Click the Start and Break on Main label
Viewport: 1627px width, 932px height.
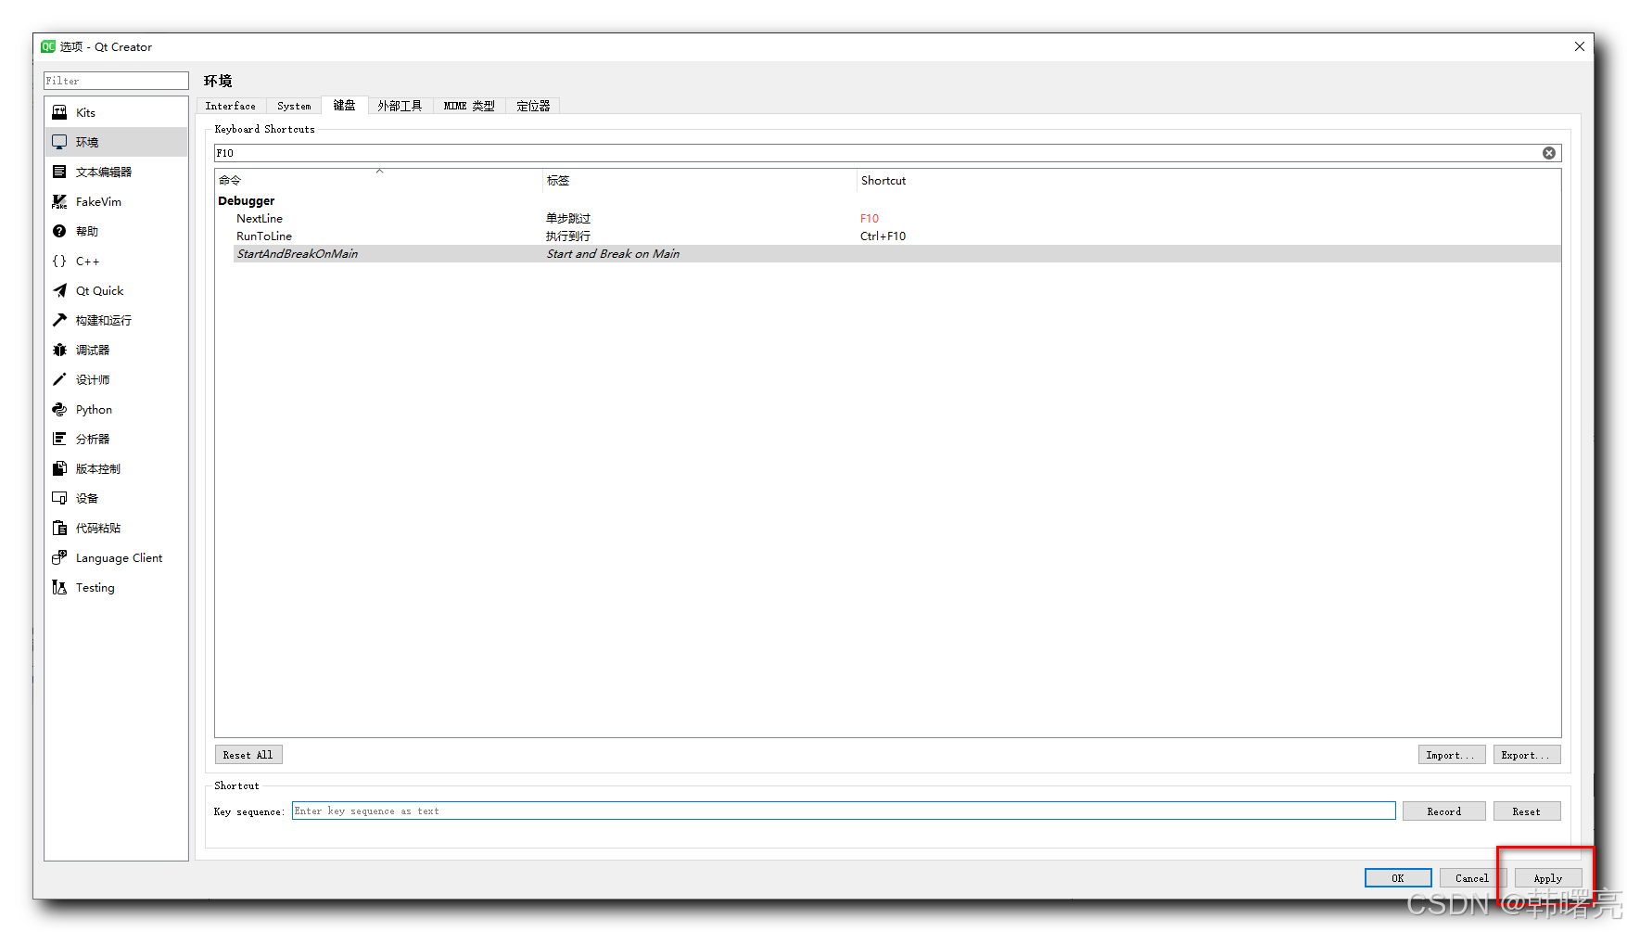613,254
